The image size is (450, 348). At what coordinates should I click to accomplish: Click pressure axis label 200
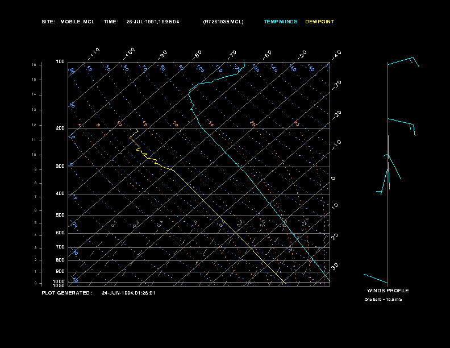coord(60,129)
